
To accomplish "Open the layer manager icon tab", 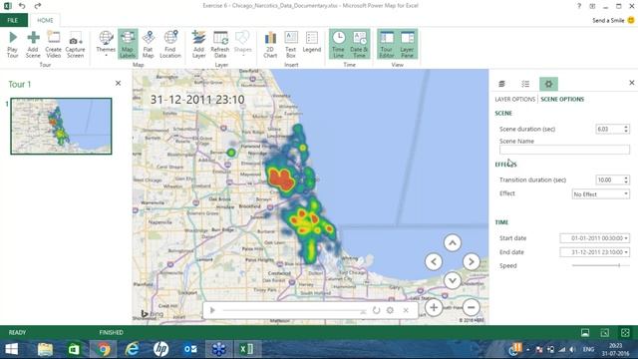I will pos(502,84).
